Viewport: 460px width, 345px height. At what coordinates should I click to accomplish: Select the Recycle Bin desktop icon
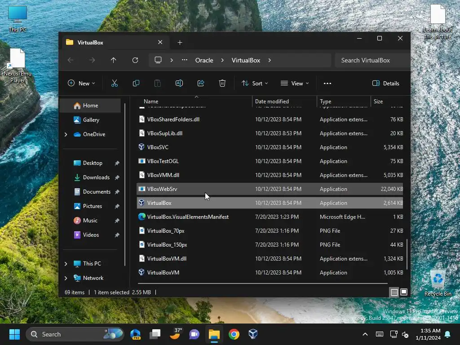coord(438,283)
